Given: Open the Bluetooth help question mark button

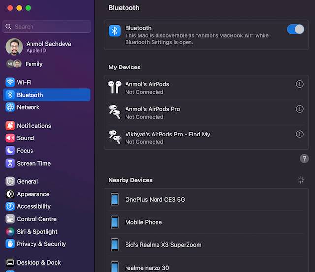Looking at the screenshot, I should click(x=304, y=159).
